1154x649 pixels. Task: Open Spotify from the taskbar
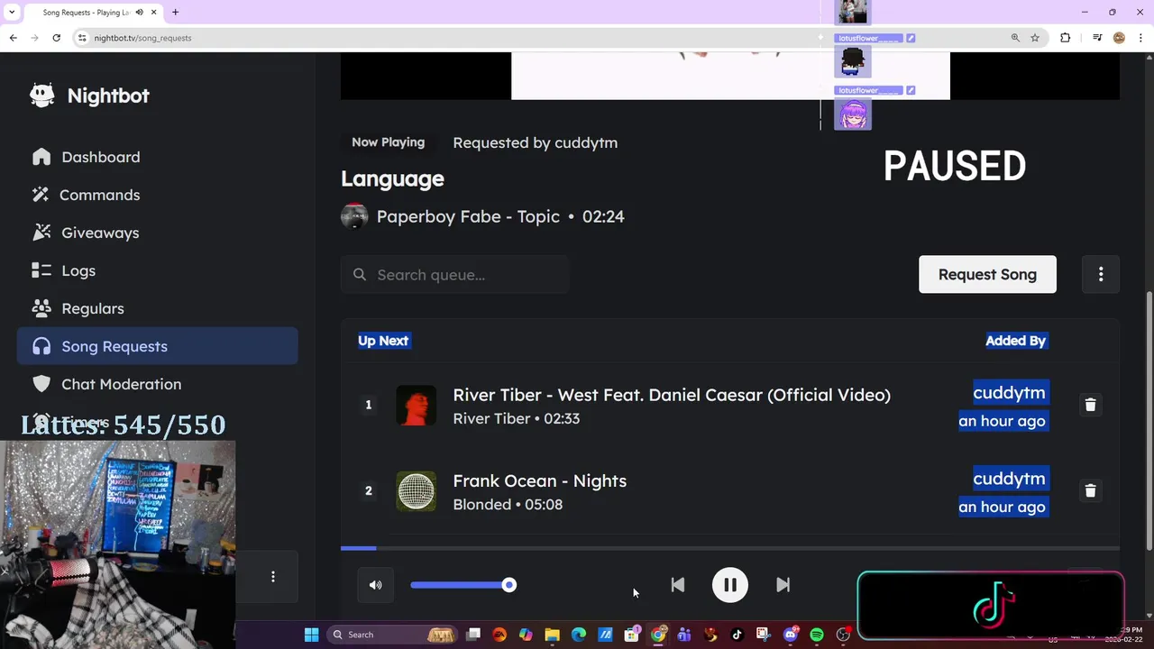pos(817,635)
